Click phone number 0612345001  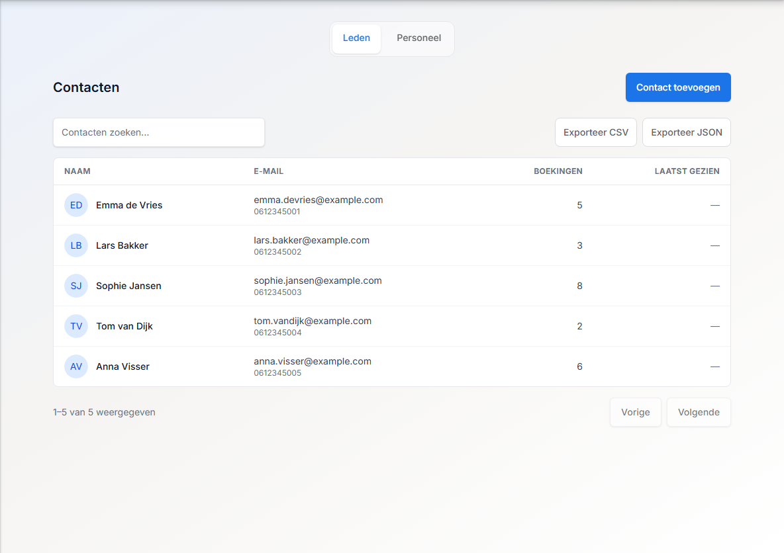click(x=277, y=212)
